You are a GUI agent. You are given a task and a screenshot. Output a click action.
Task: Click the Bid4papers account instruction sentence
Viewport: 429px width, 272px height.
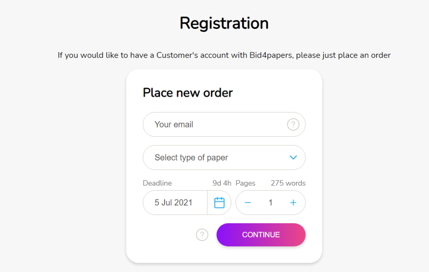point(224,55)
